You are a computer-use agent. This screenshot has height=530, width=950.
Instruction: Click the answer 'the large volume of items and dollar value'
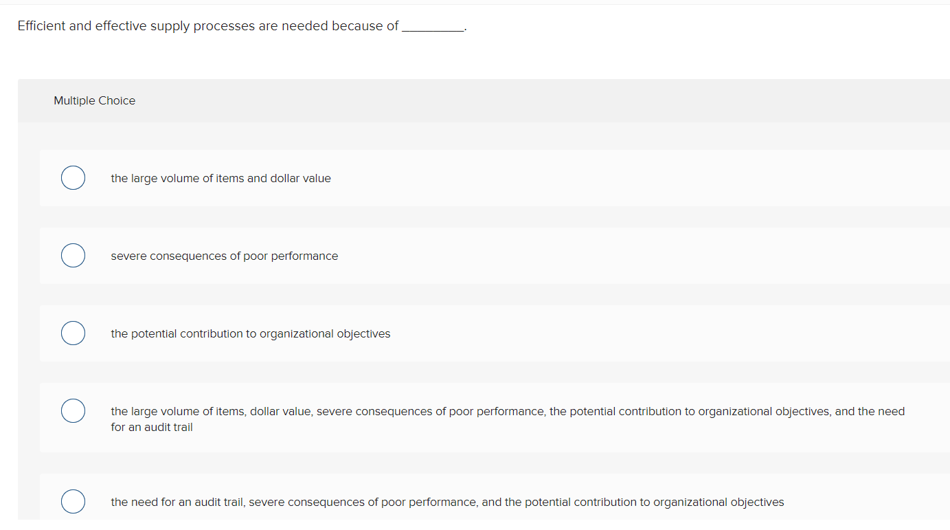tap(220, 178)
